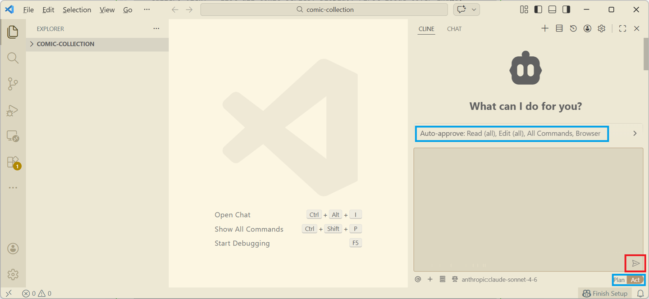
Task: Expand the Auto-approve settings row
Action: [635, 133]
